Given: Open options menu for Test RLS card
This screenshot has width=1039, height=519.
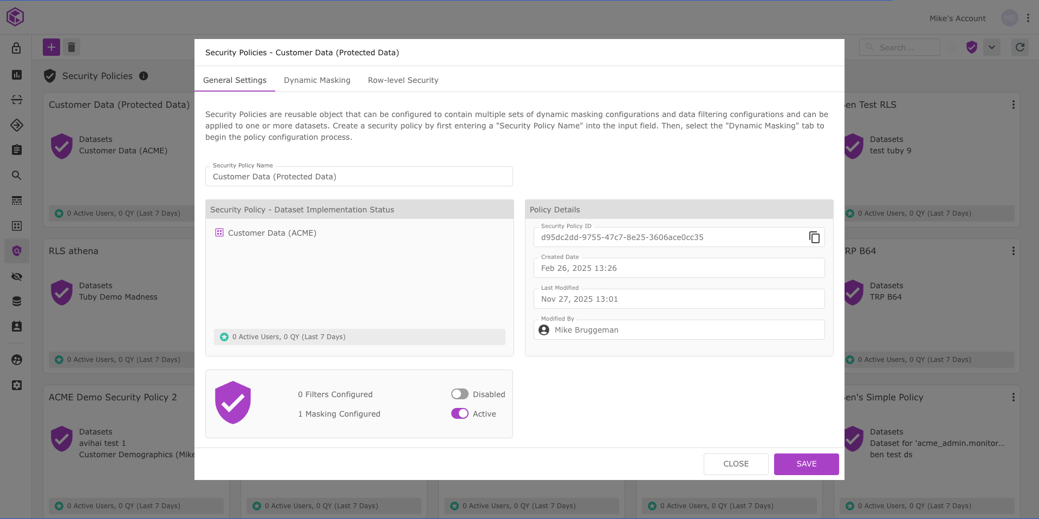Looking at the screenshot, I should 1014,105.
